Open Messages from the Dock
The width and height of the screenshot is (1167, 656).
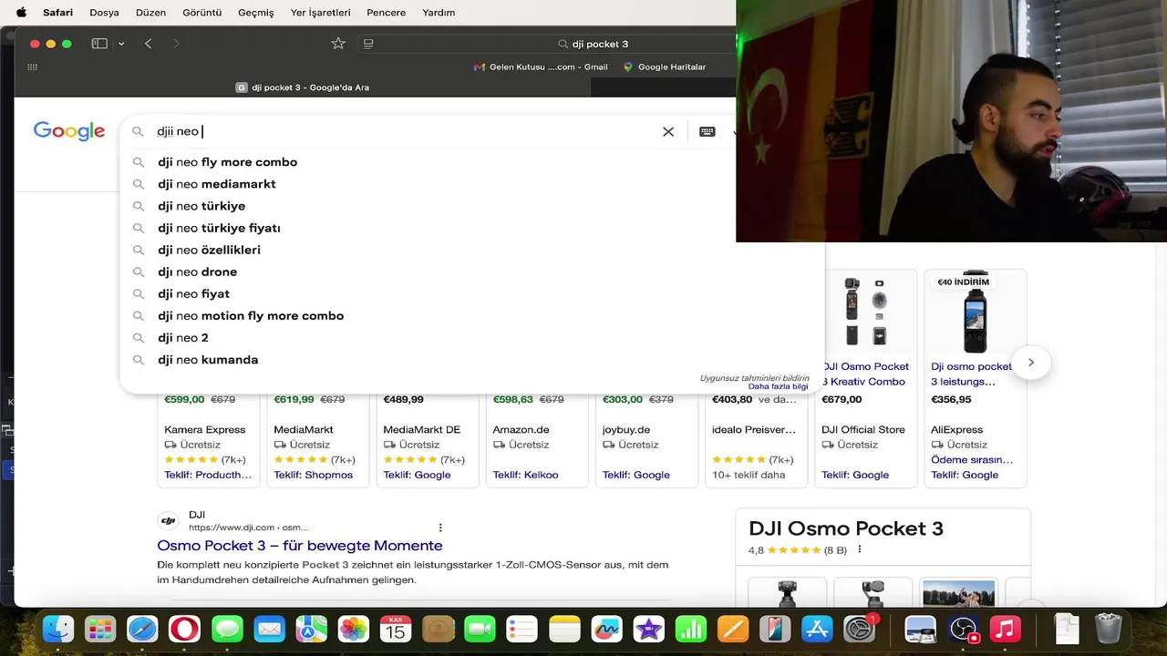coord(227,629)
